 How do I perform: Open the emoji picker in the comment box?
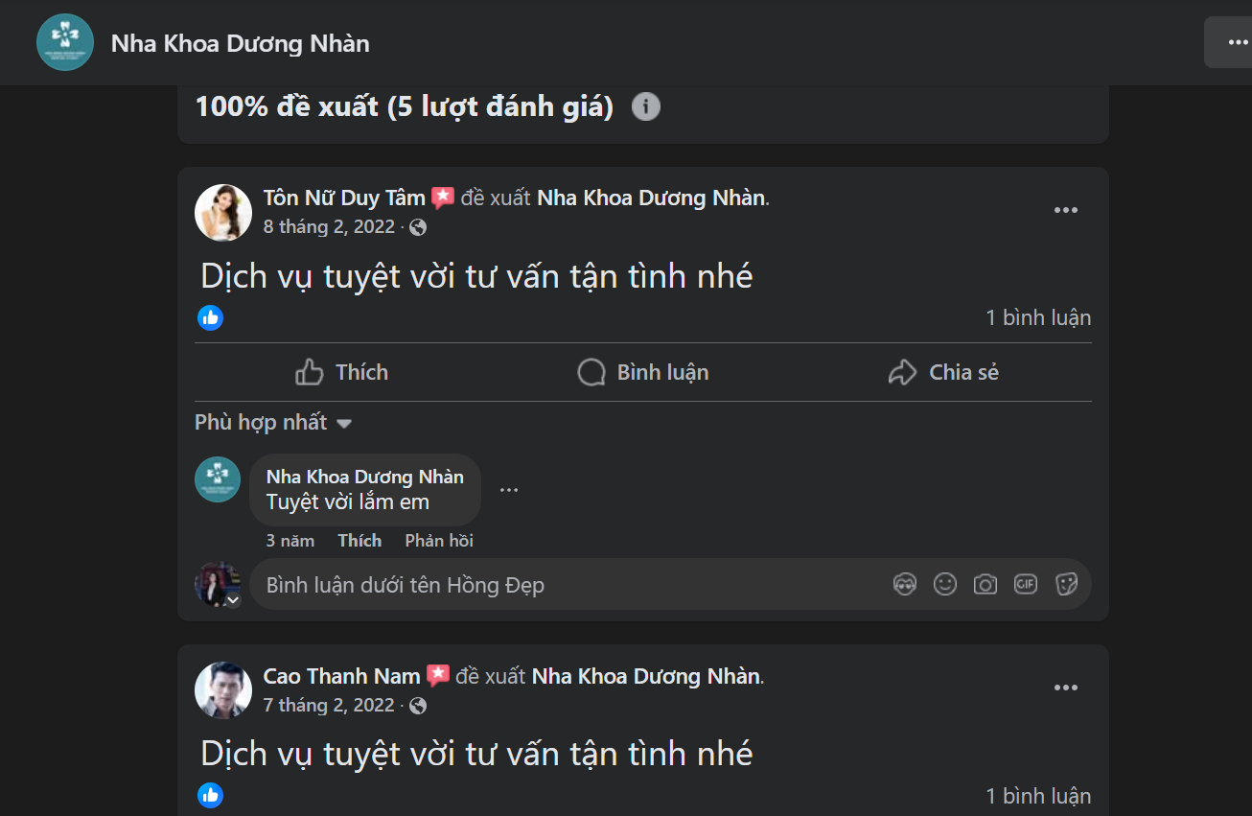coord(945,584)
